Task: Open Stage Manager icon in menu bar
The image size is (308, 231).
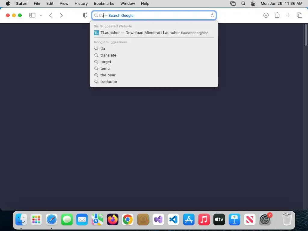Action: click(233, 4)
